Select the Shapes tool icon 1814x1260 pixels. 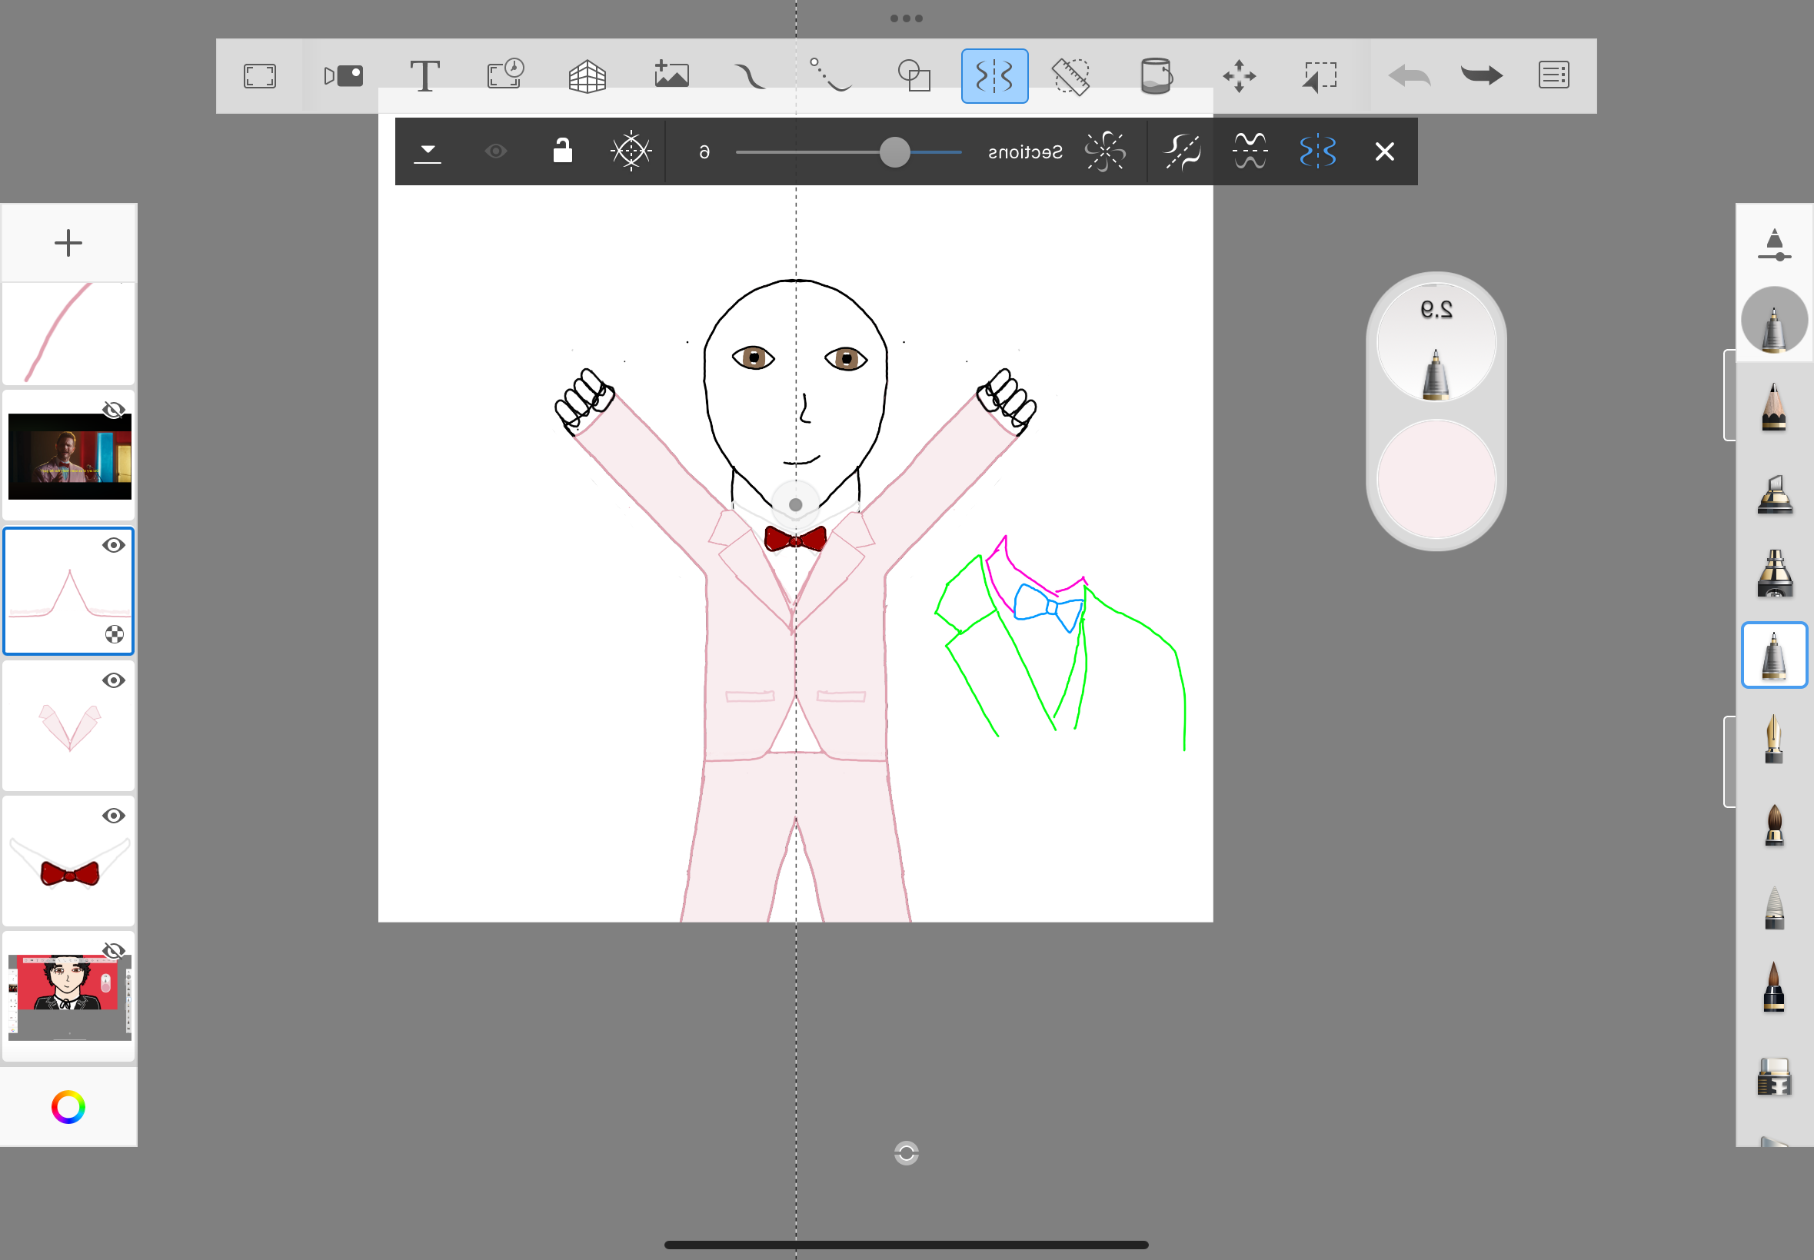coord(914,76)
